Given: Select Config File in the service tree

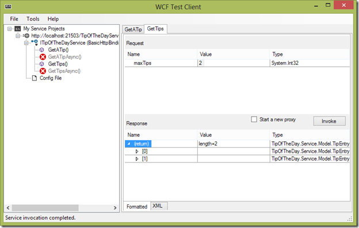Looking at the screenshot, I should pos(51,78).
